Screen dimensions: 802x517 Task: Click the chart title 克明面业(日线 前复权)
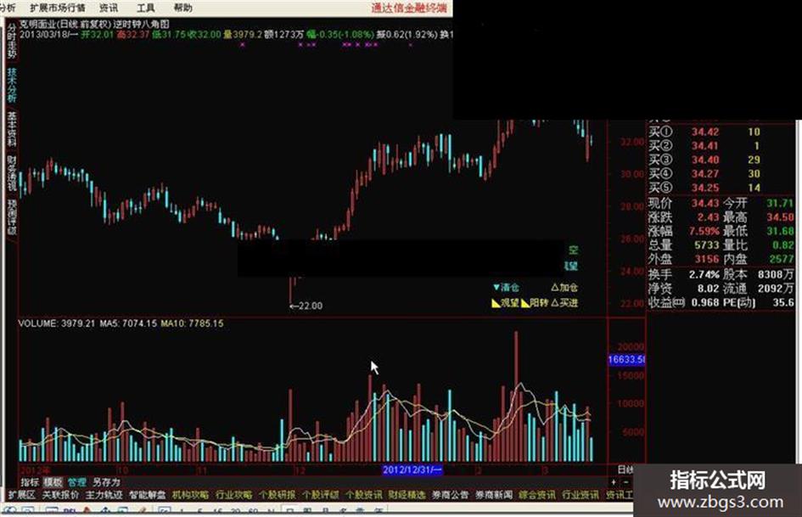[65, 24]
